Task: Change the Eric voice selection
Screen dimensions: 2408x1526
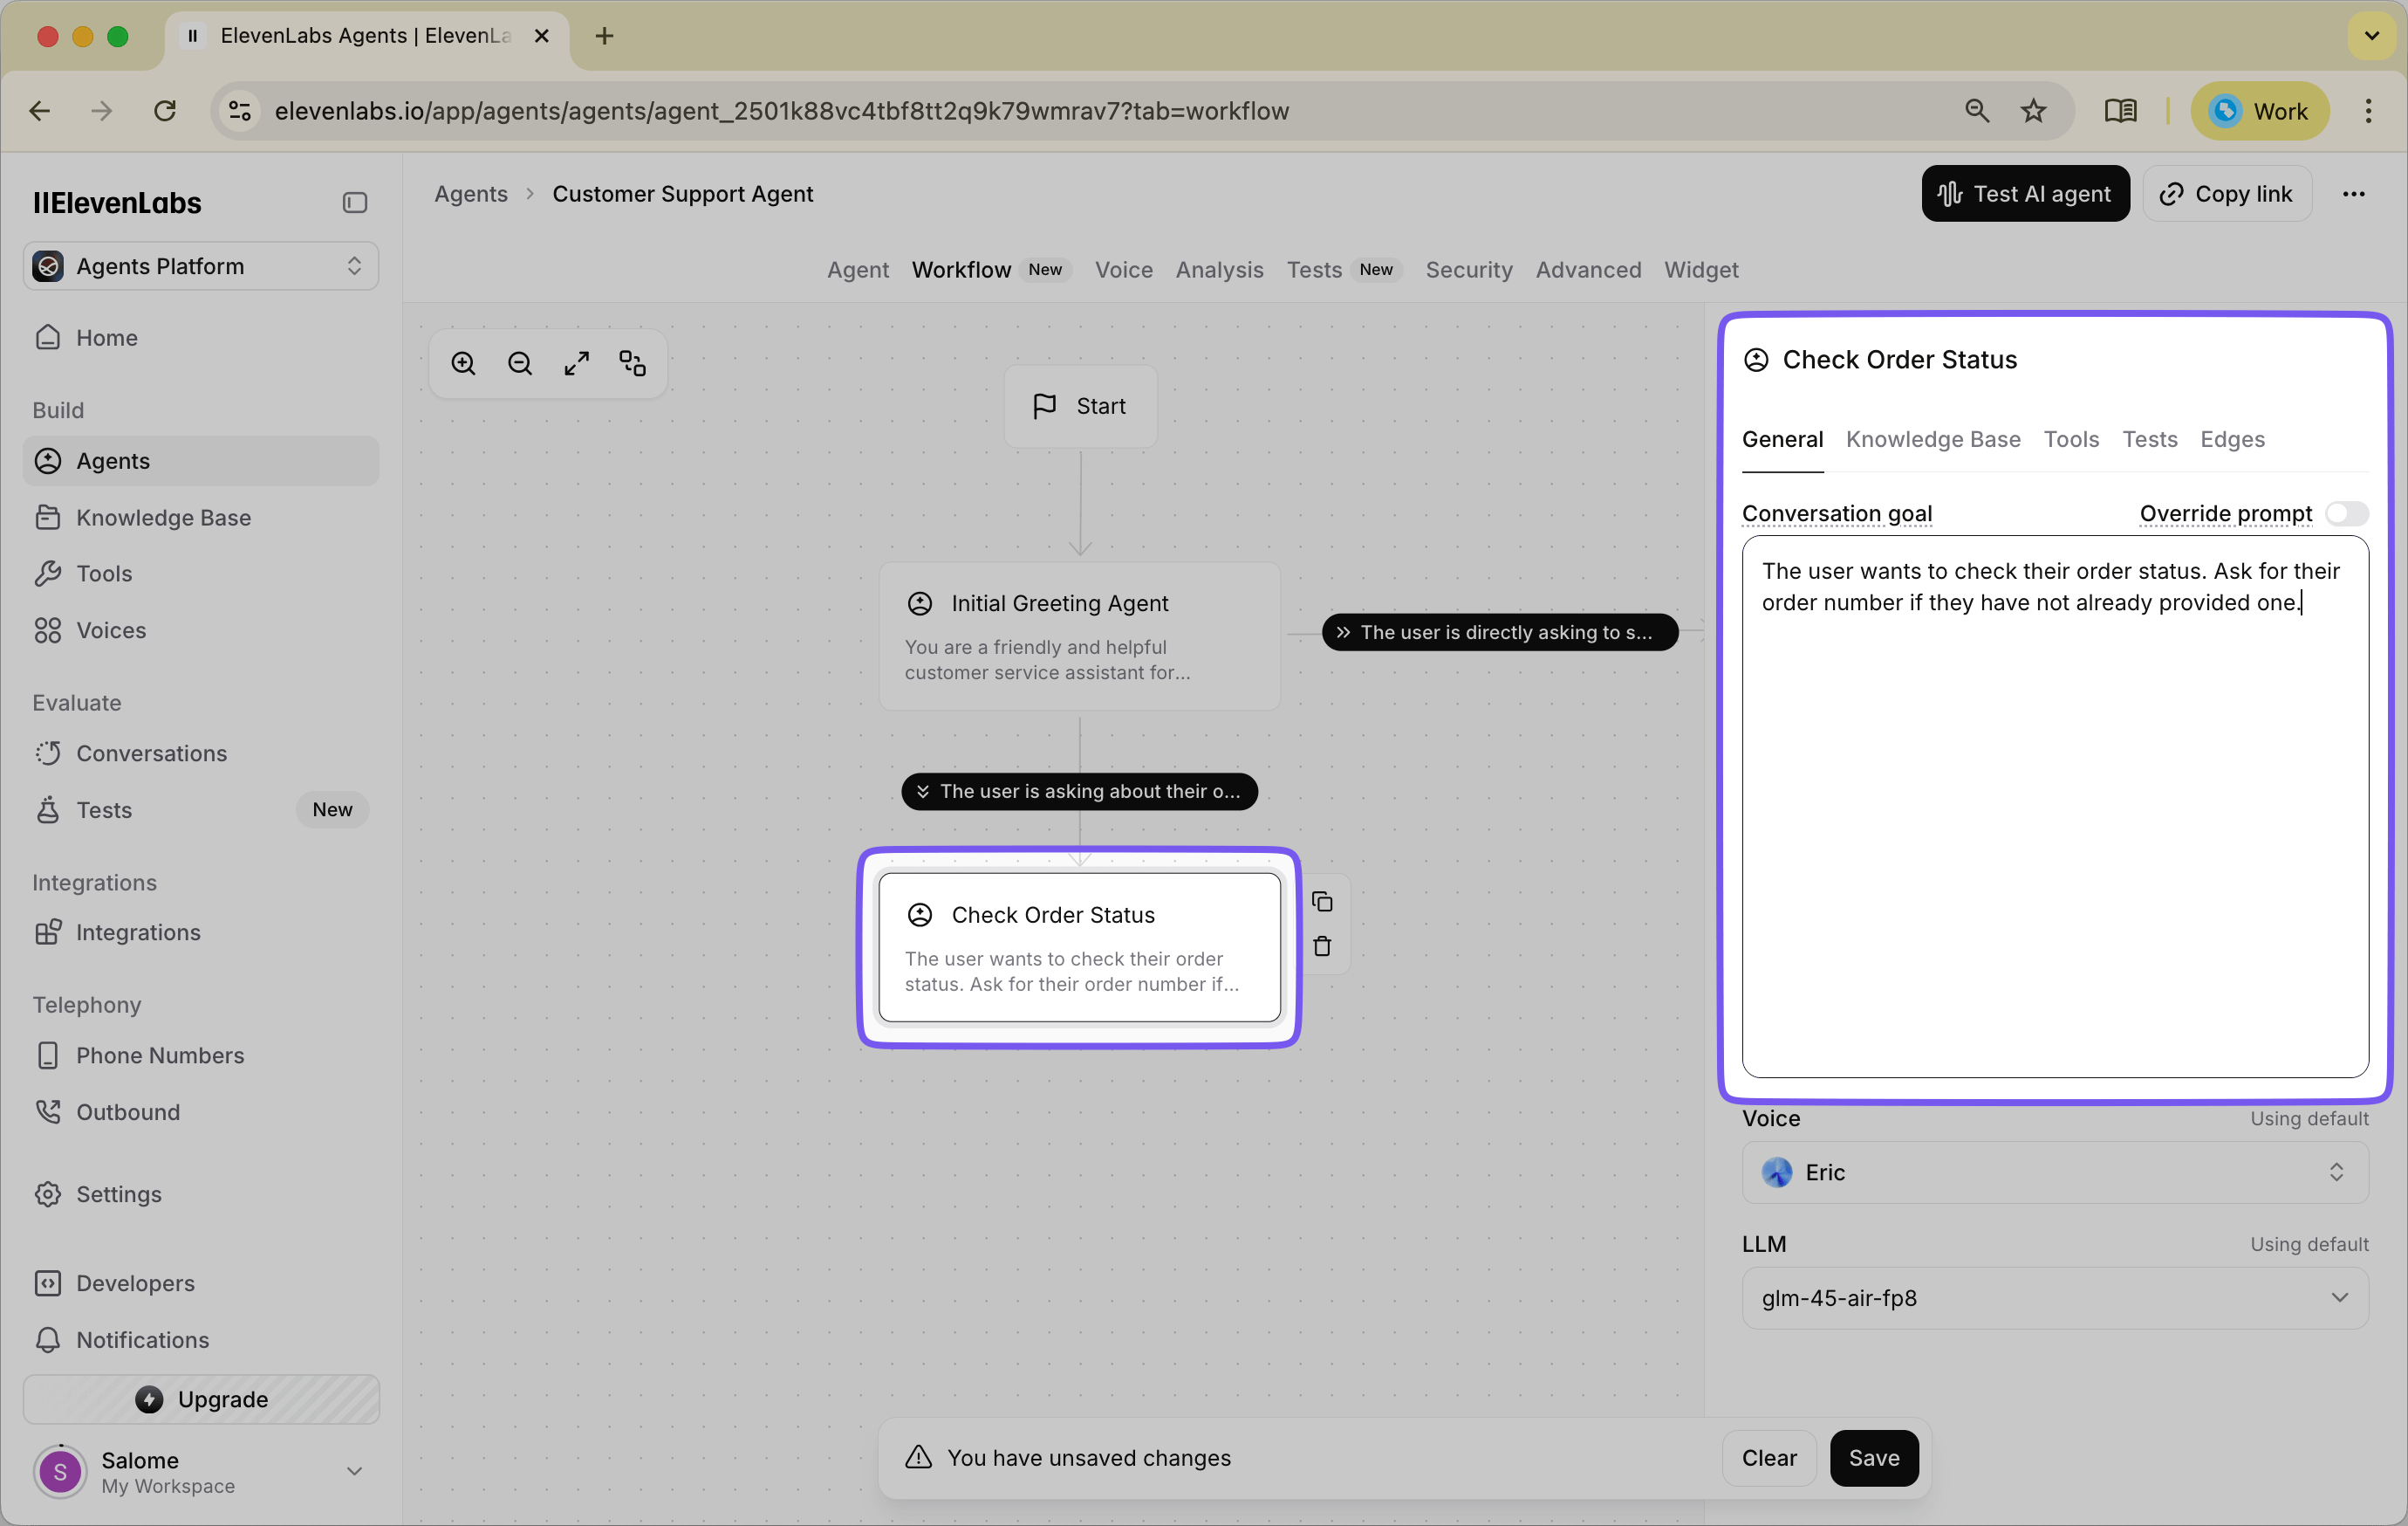Action: tap(2054, 1172)
